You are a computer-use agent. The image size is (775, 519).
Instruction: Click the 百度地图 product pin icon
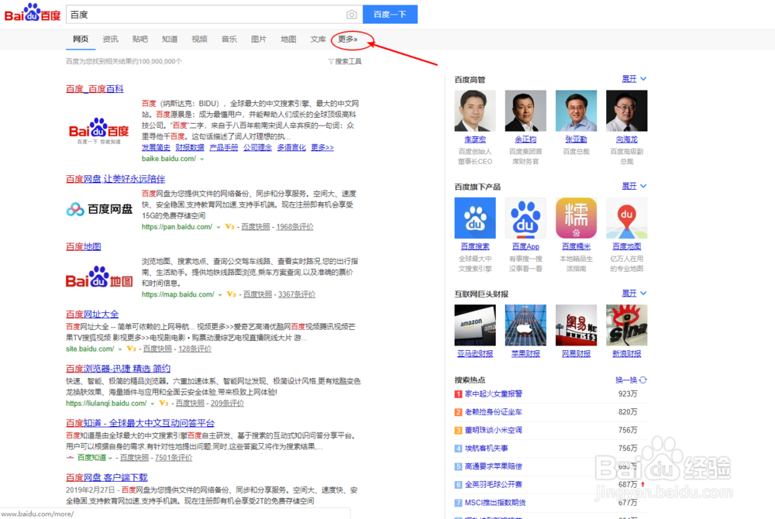627,218
